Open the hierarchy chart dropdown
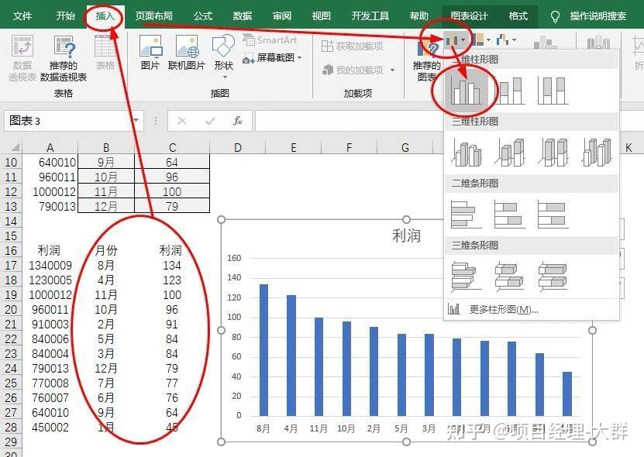Screen dimensions: 644x457 (480, 40)
